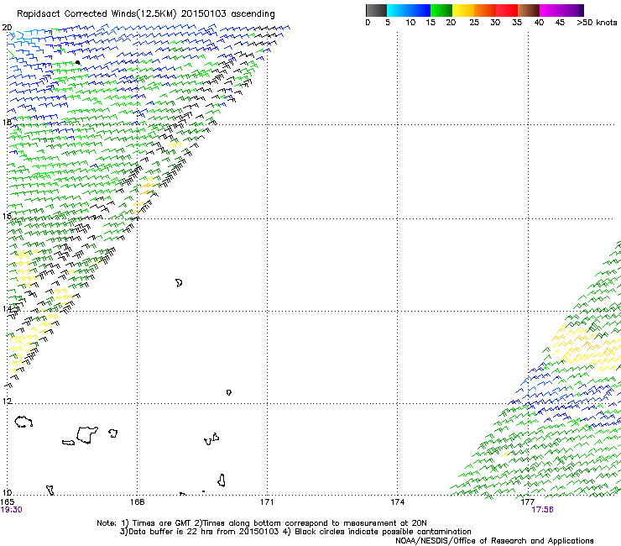Click the latitude label '12'
Image resolution: width=621 pixels, height=546 pixels.
coord(7,401)
